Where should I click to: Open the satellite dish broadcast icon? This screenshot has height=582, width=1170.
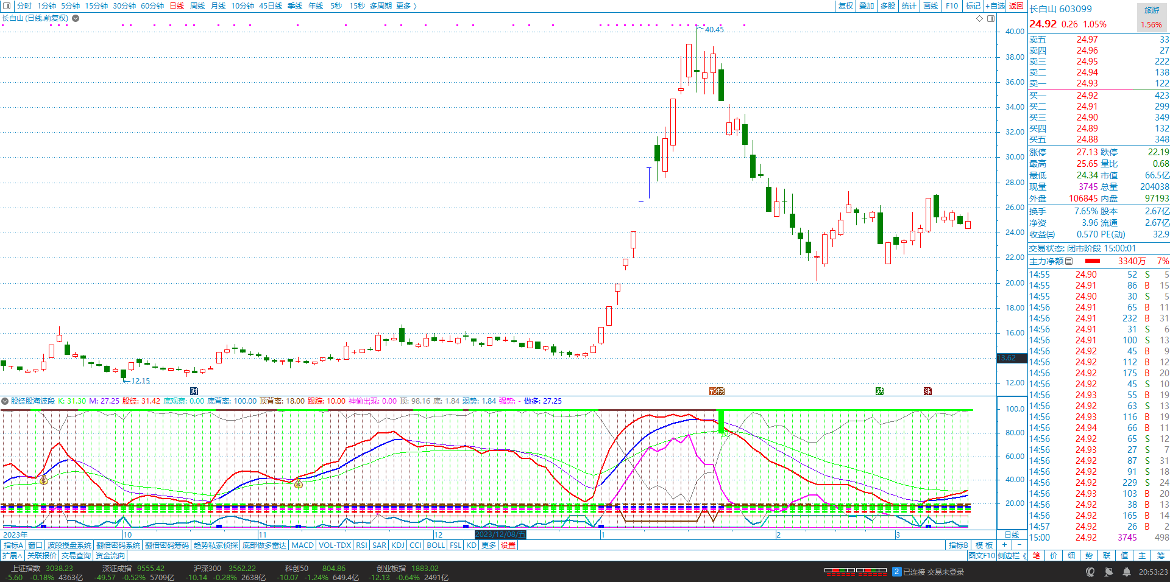click(x=1108, y=572)
